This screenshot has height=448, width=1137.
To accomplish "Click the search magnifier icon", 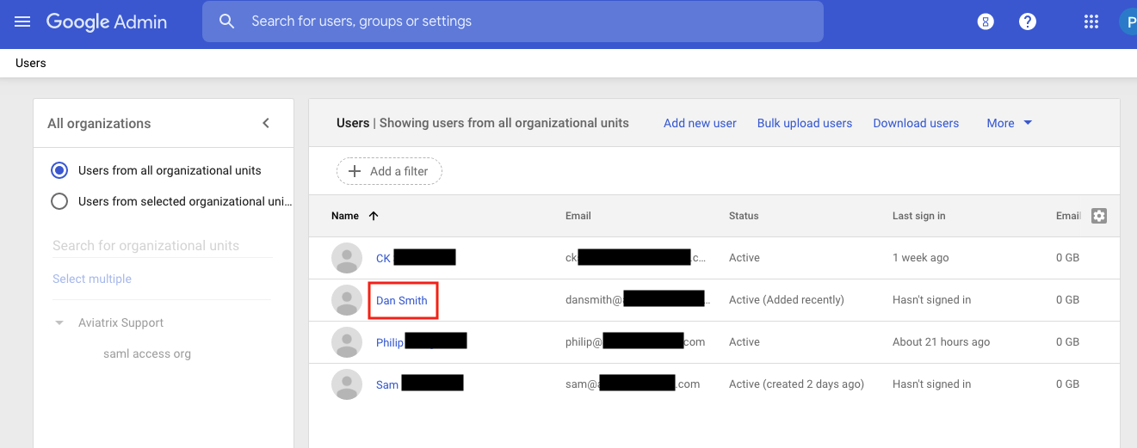I will [x=227, y=21].
